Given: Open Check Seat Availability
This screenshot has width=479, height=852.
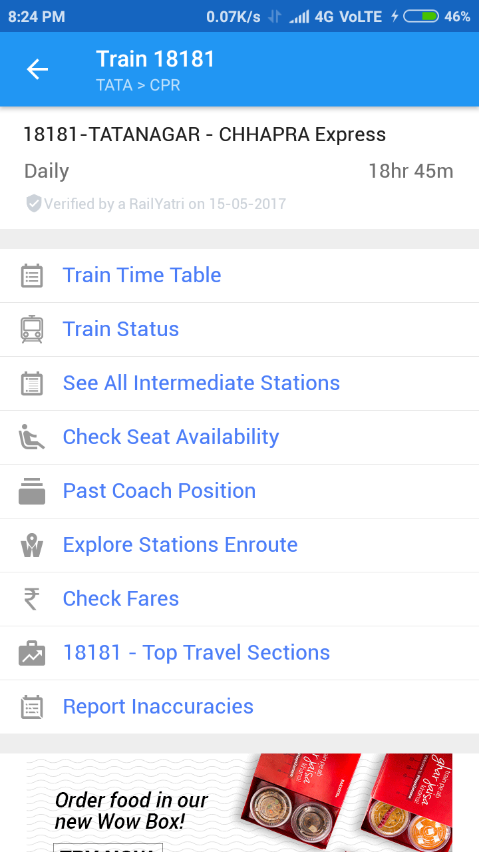Looking at the screenshot, I should 170,437.
